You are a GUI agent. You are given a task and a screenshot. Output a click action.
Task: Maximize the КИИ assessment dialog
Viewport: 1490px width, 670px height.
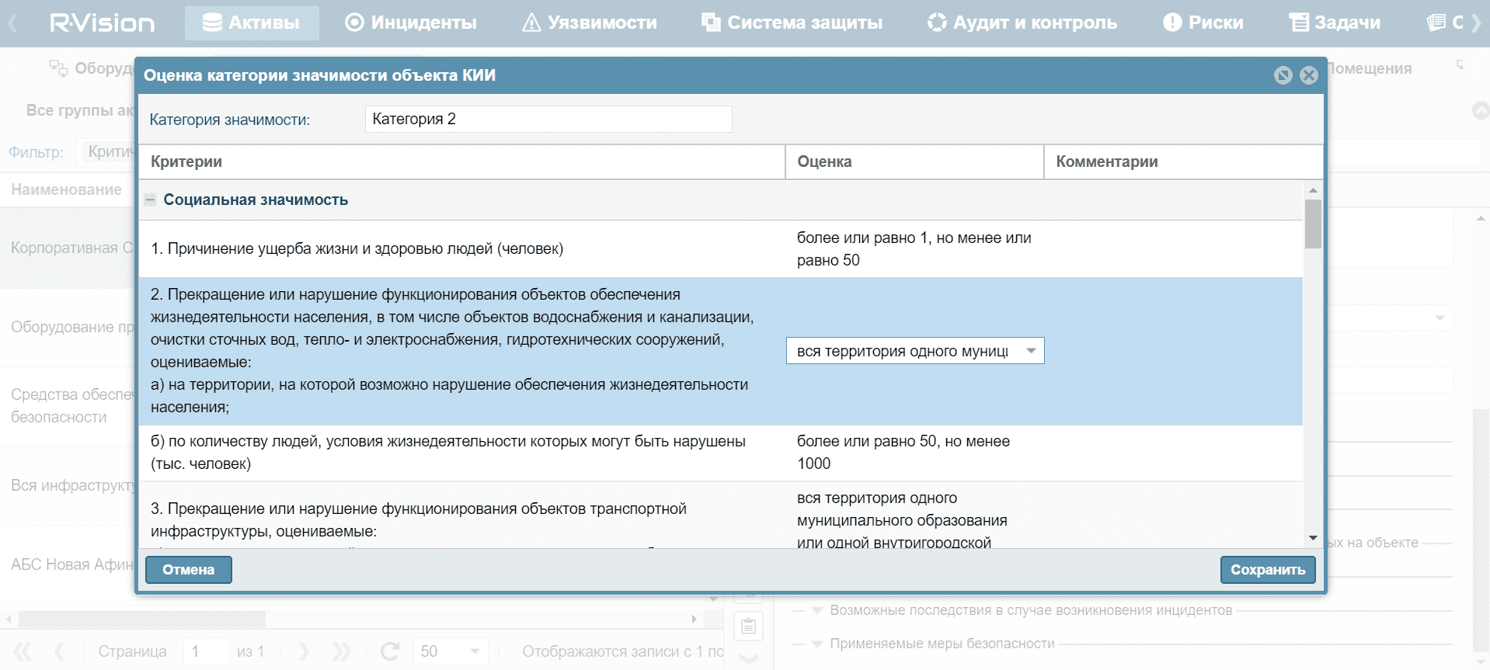click(1283, 75)
